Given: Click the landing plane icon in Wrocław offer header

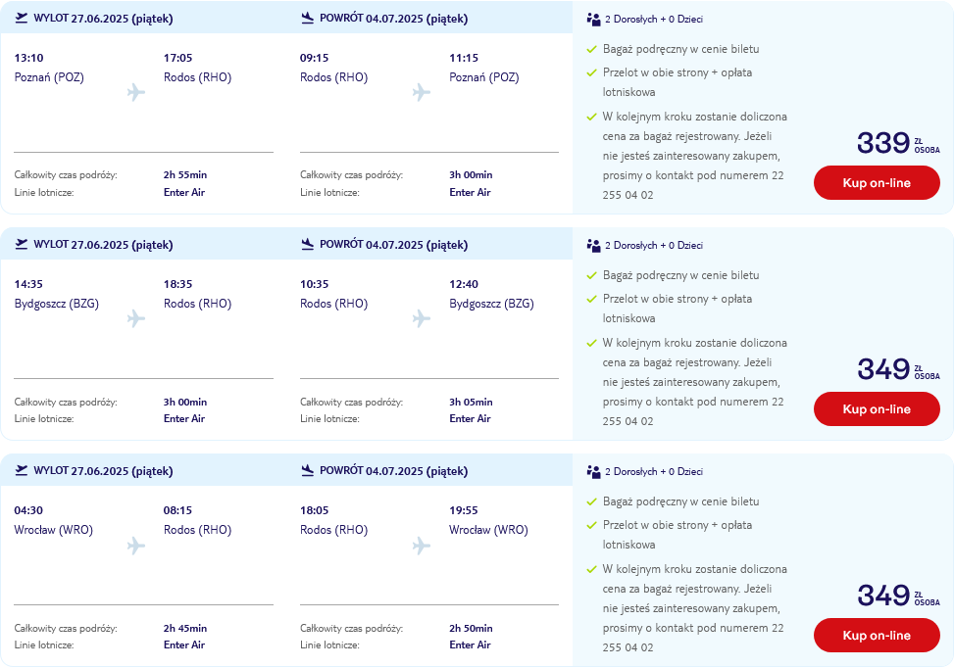Looking at the screenshot, I should pos(308,470).
